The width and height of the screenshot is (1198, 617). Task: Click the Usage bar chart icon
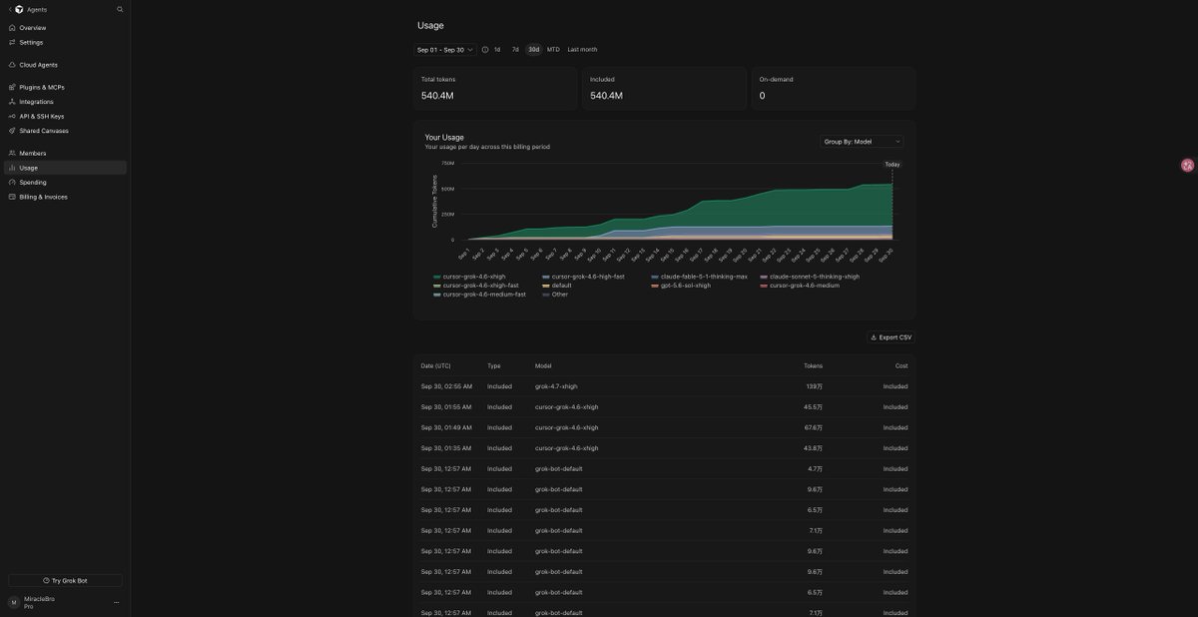(12, 168)
